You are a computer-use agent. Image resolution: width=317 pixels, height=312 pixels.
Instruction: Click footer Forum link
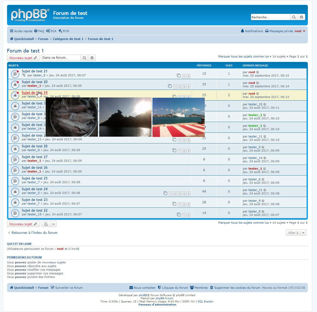tap(43, 288)
